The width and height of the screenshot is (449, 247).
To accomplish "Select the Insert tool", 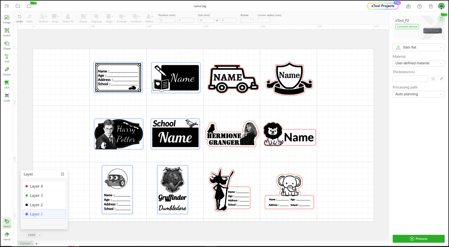I will click(7, 32).
